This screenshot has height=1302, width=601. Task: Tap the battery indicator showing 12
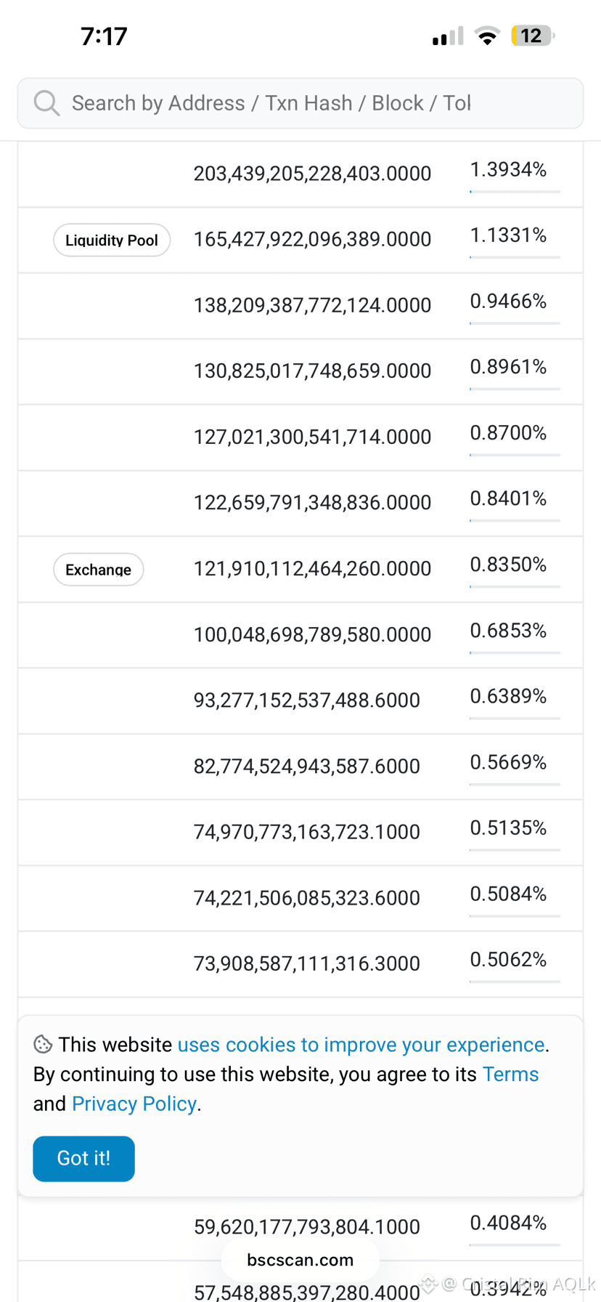(x=533, y=36)
